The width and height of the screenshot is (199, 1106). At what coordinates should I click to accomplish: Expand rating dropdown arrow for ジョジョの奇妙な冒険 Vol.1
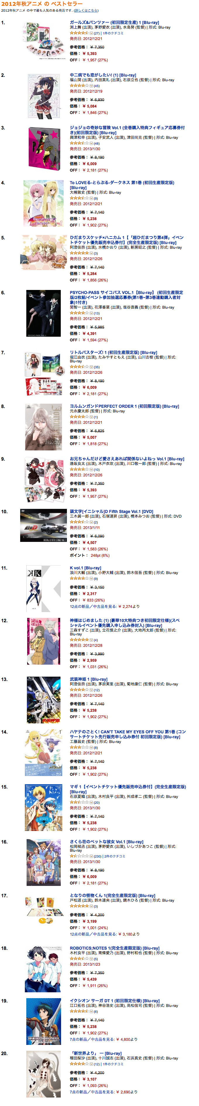click(x=91, y=144)
